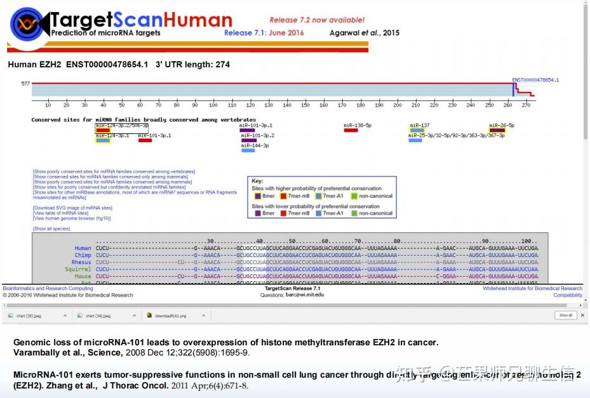Viewport: 590px width, 398px height.
Task: Click the TargetScanHuman bullseye logo
Action: 23,21
